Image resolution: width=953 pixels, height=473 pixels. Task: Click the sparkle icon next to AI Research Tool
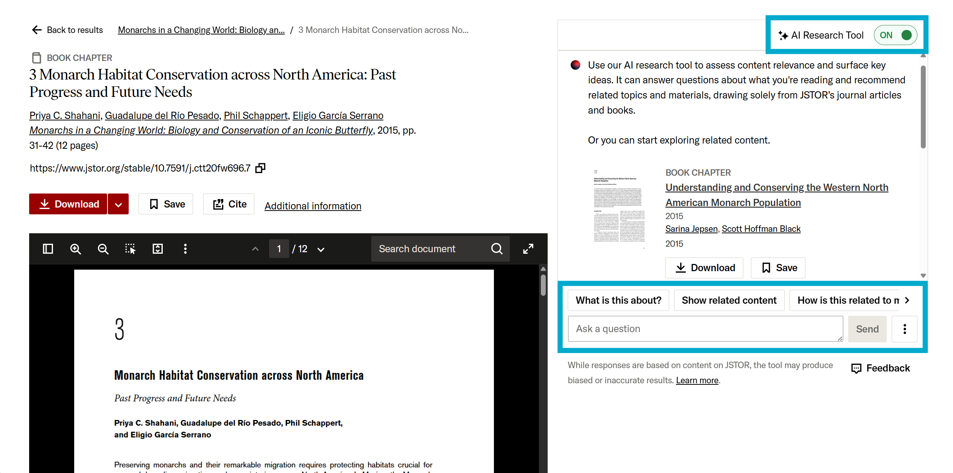pos(783,35)
